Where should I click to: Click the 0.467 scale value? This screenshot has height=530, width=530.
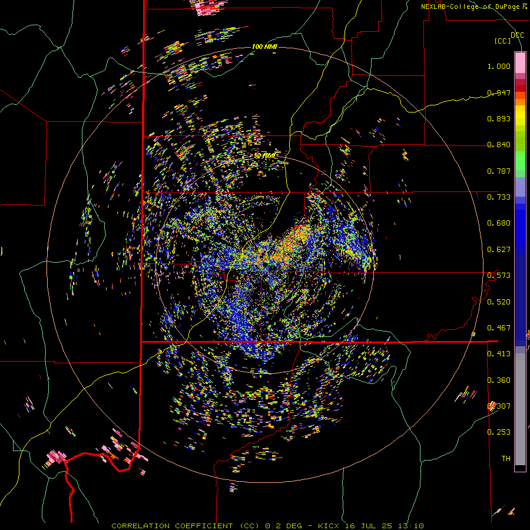[499, 328]
